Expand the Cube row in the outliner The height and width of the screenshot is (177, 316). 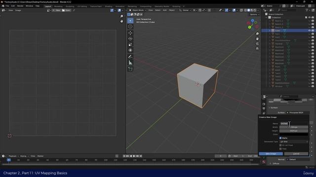pyautogui.click(x=270, y=30)
